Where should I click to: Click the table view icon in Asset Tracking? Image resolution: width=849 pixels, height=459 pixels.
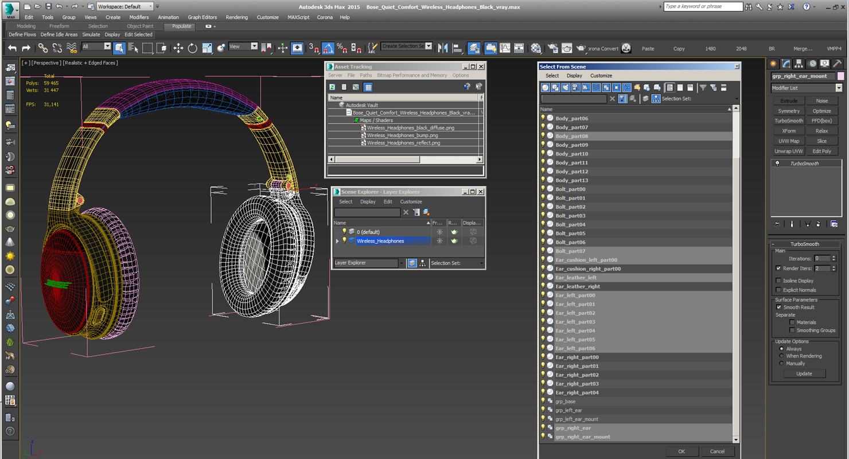coord(368,87)
